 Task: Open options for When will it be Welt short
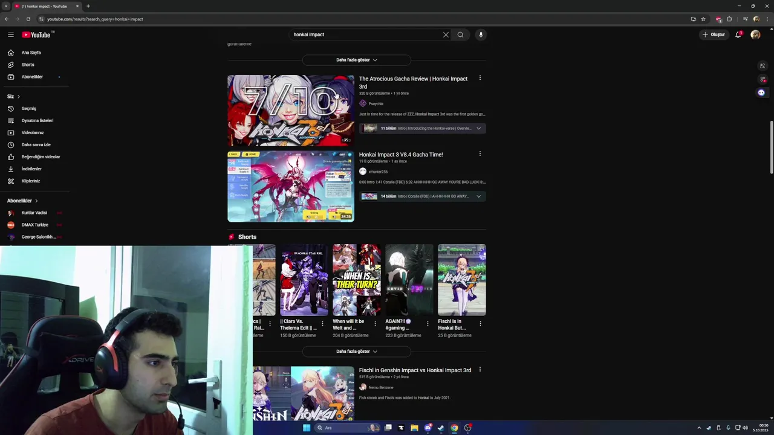pos(376,324)
